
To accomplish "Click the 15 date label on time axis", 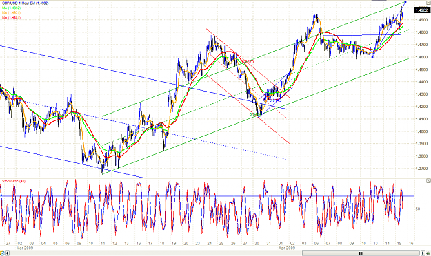I will tap(399, 243).
